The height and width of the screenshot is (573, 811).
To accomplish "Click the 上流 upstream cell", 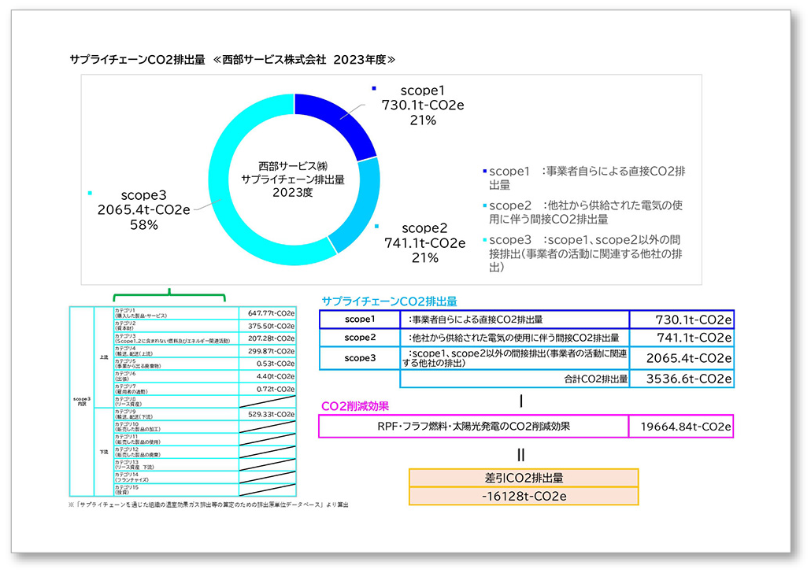I will 103,357.
